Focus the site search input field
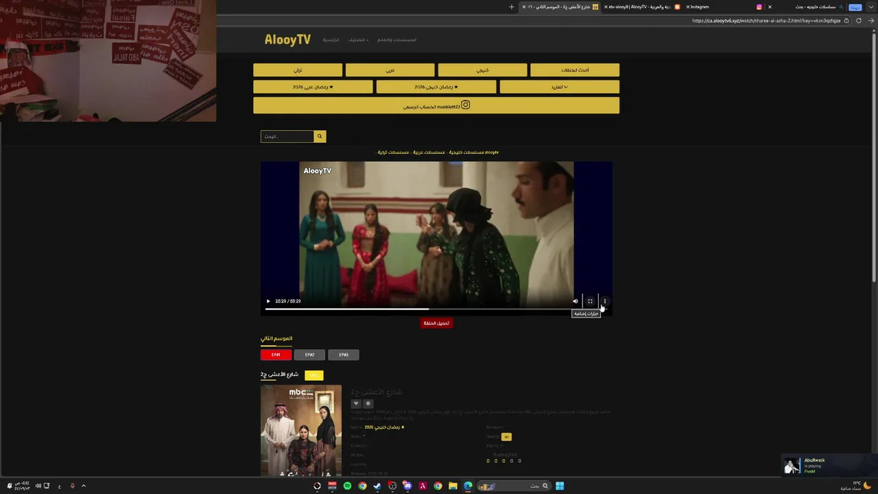Screen dimensions: 878x494 coord(287,137)
